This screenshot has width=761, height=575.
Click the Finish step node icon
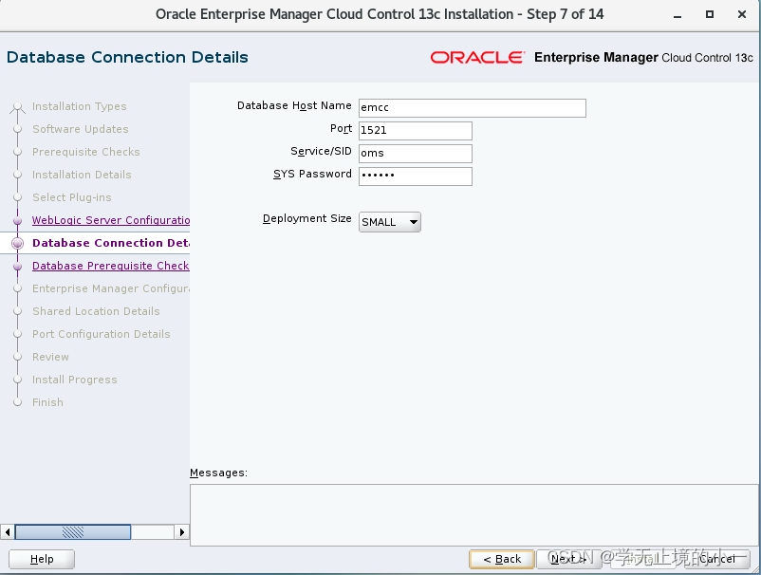click(17, 402)
